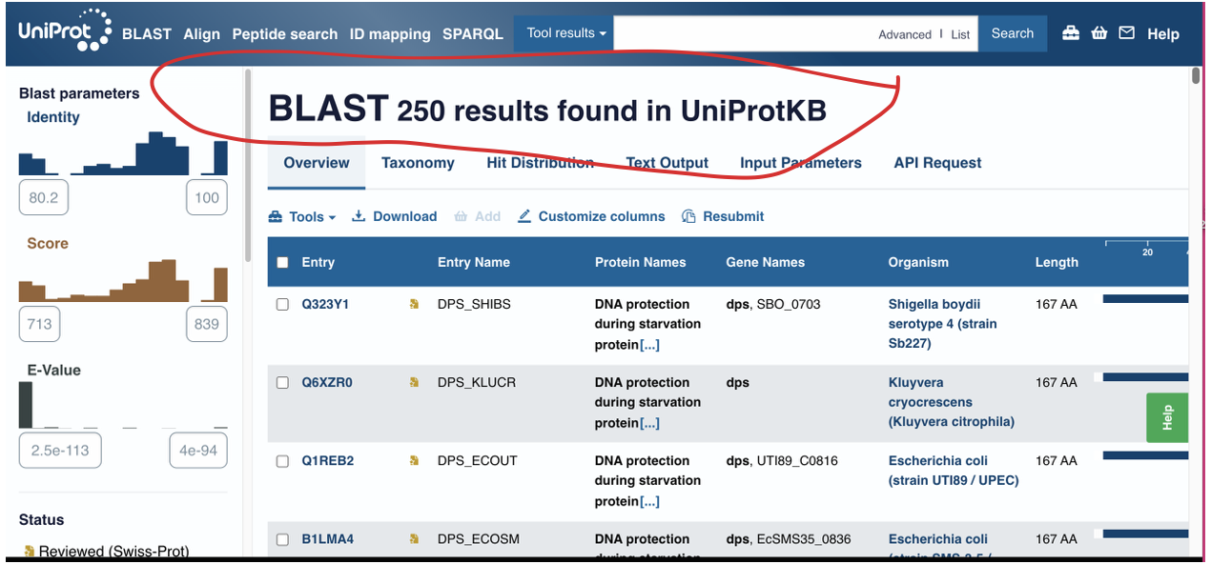Click the List search link
1211x564 pixels.
[960, 34]
